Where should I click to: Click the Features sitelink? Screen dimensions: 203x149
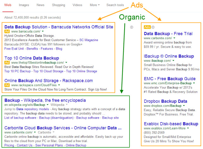click(47, 49)
